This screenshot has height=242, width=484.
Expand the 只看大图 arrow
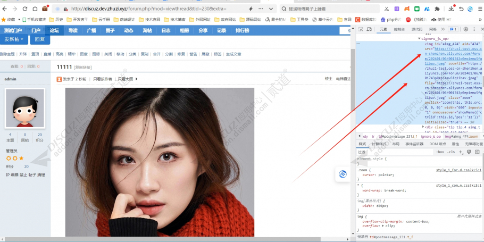tap(137, 79)
